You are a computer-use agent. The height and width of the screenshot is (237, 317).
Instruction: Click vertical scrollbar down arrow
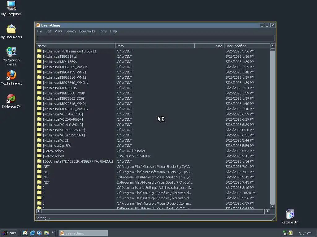(x=272, y=206)
